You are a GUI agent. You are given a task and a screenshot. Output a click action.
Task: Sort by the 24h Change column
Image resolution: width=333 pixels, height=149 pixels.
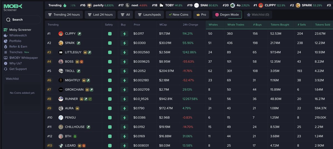190,25
